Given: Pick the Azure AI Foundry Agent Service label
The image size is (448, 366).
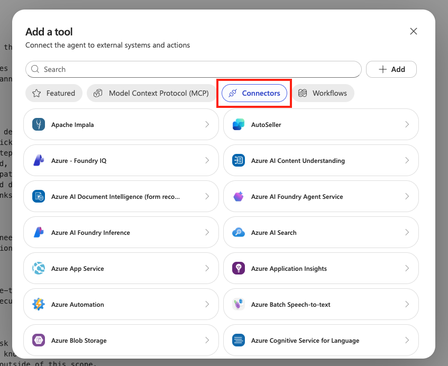Looking at the screenshot, I should (x=297, y=197).
